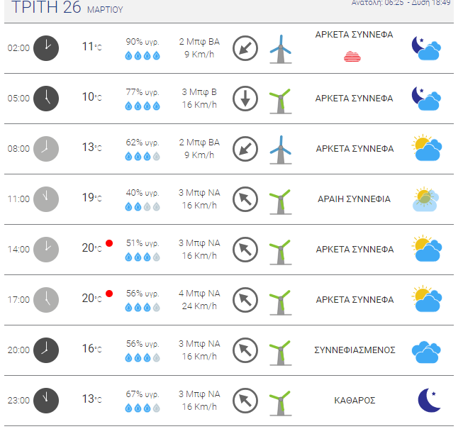Click the 02:00 northeast wind direction arrow
Image resolution: width=463 pixels, height=429 pixels.
pos(245,48)
